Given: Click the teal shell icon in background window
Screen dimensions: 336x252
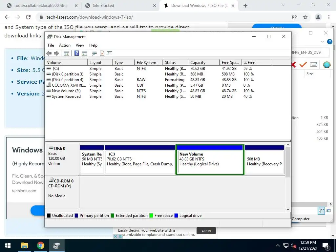Looking at the screenshot, I should pyautogui.click(x=326, y=65).
